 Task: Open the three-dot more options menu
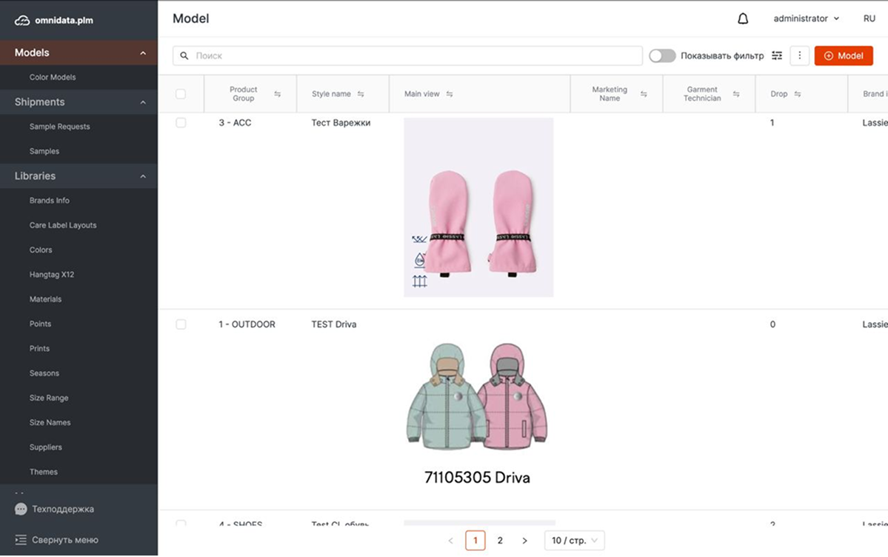pyautogui.click(x=799, y=56)
